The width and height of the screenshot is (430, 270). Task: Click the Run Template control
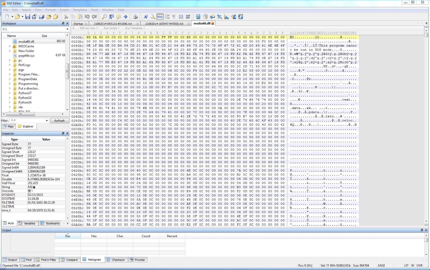click(x=134, y=28)
